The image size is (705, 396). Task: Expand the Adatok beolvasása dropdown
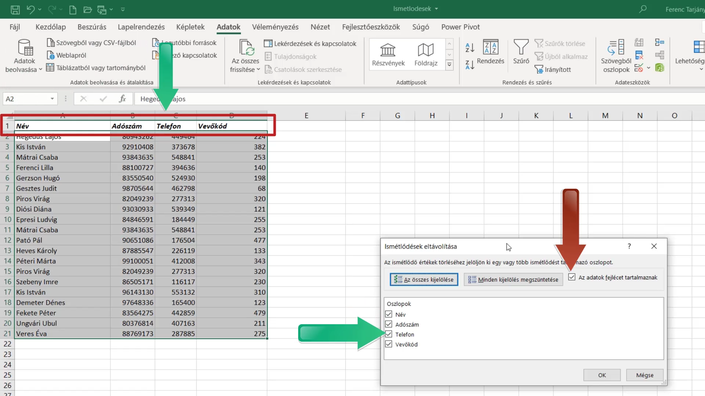pyautogui.click(x=40, y=69)
